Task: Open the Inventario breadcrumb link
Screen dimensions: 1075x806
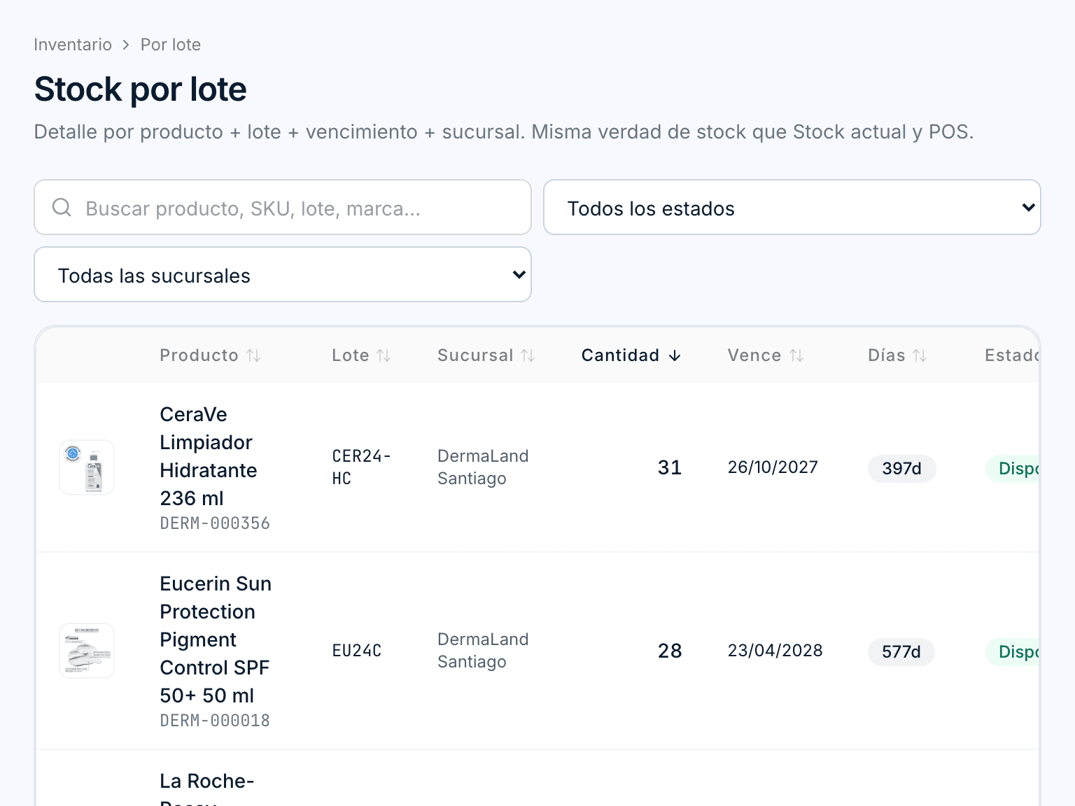Action: [73, 45]
